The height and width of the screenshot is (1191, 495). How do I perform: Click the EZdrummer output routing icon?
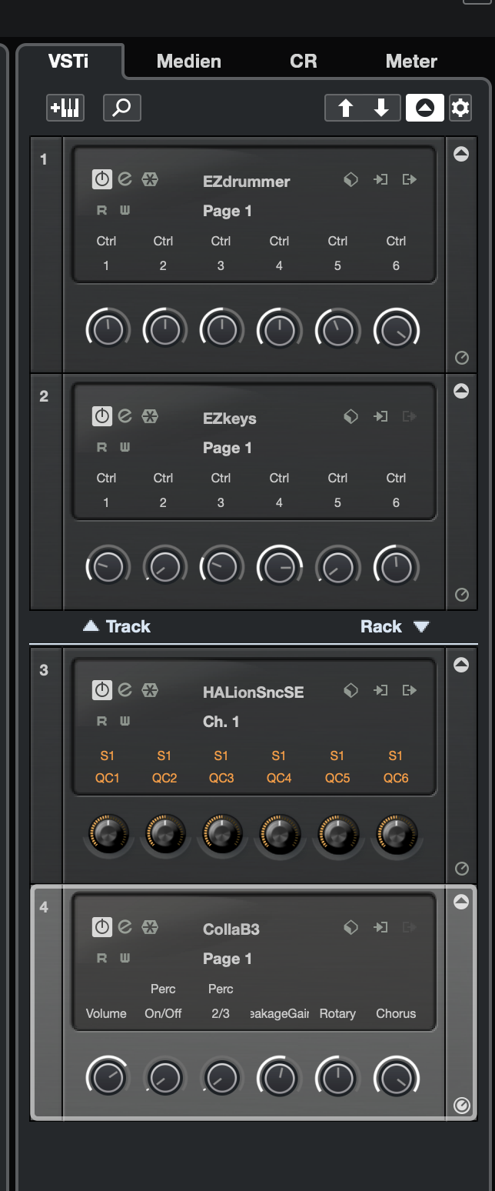(x=410, y=179)
